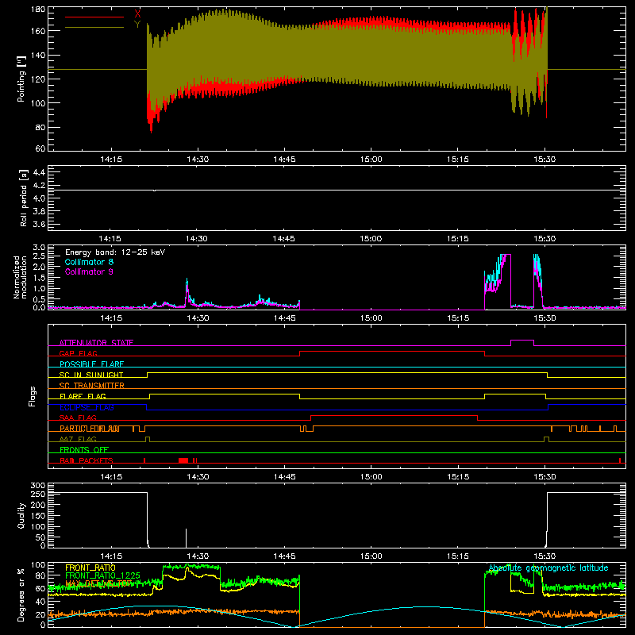Click the 'Flags' axis title
Viewport: 635px width, 635px height.
[x=32, y=396]
